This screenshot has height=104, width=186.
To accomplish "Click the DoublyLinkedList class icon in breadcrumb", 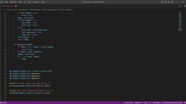I will click(44, 10).
